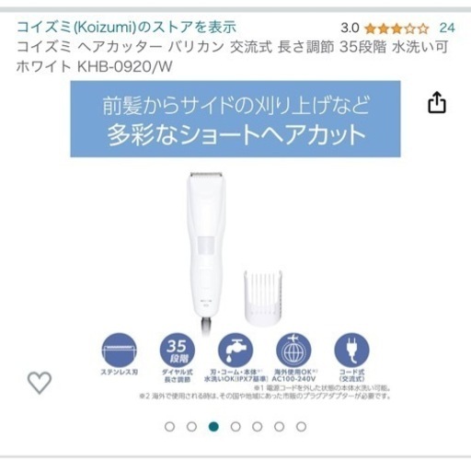Go to first image carousel dot
This screenshot has width=471, height=460.
[x=169, y=427]
